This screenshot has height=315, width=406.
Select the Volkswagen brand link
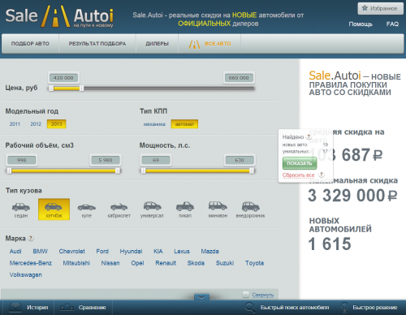click(x=26, y=275)
